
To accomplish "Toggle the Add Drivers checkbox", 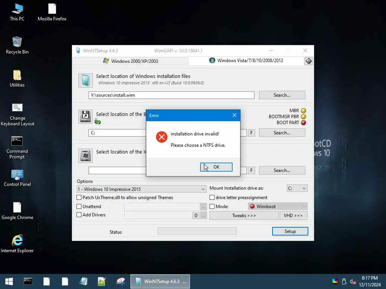I will (x=79, y=214).
